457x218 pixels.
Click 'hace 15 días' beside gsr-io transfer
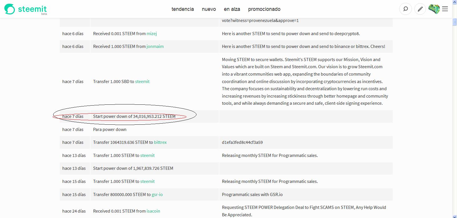point(74,195)
